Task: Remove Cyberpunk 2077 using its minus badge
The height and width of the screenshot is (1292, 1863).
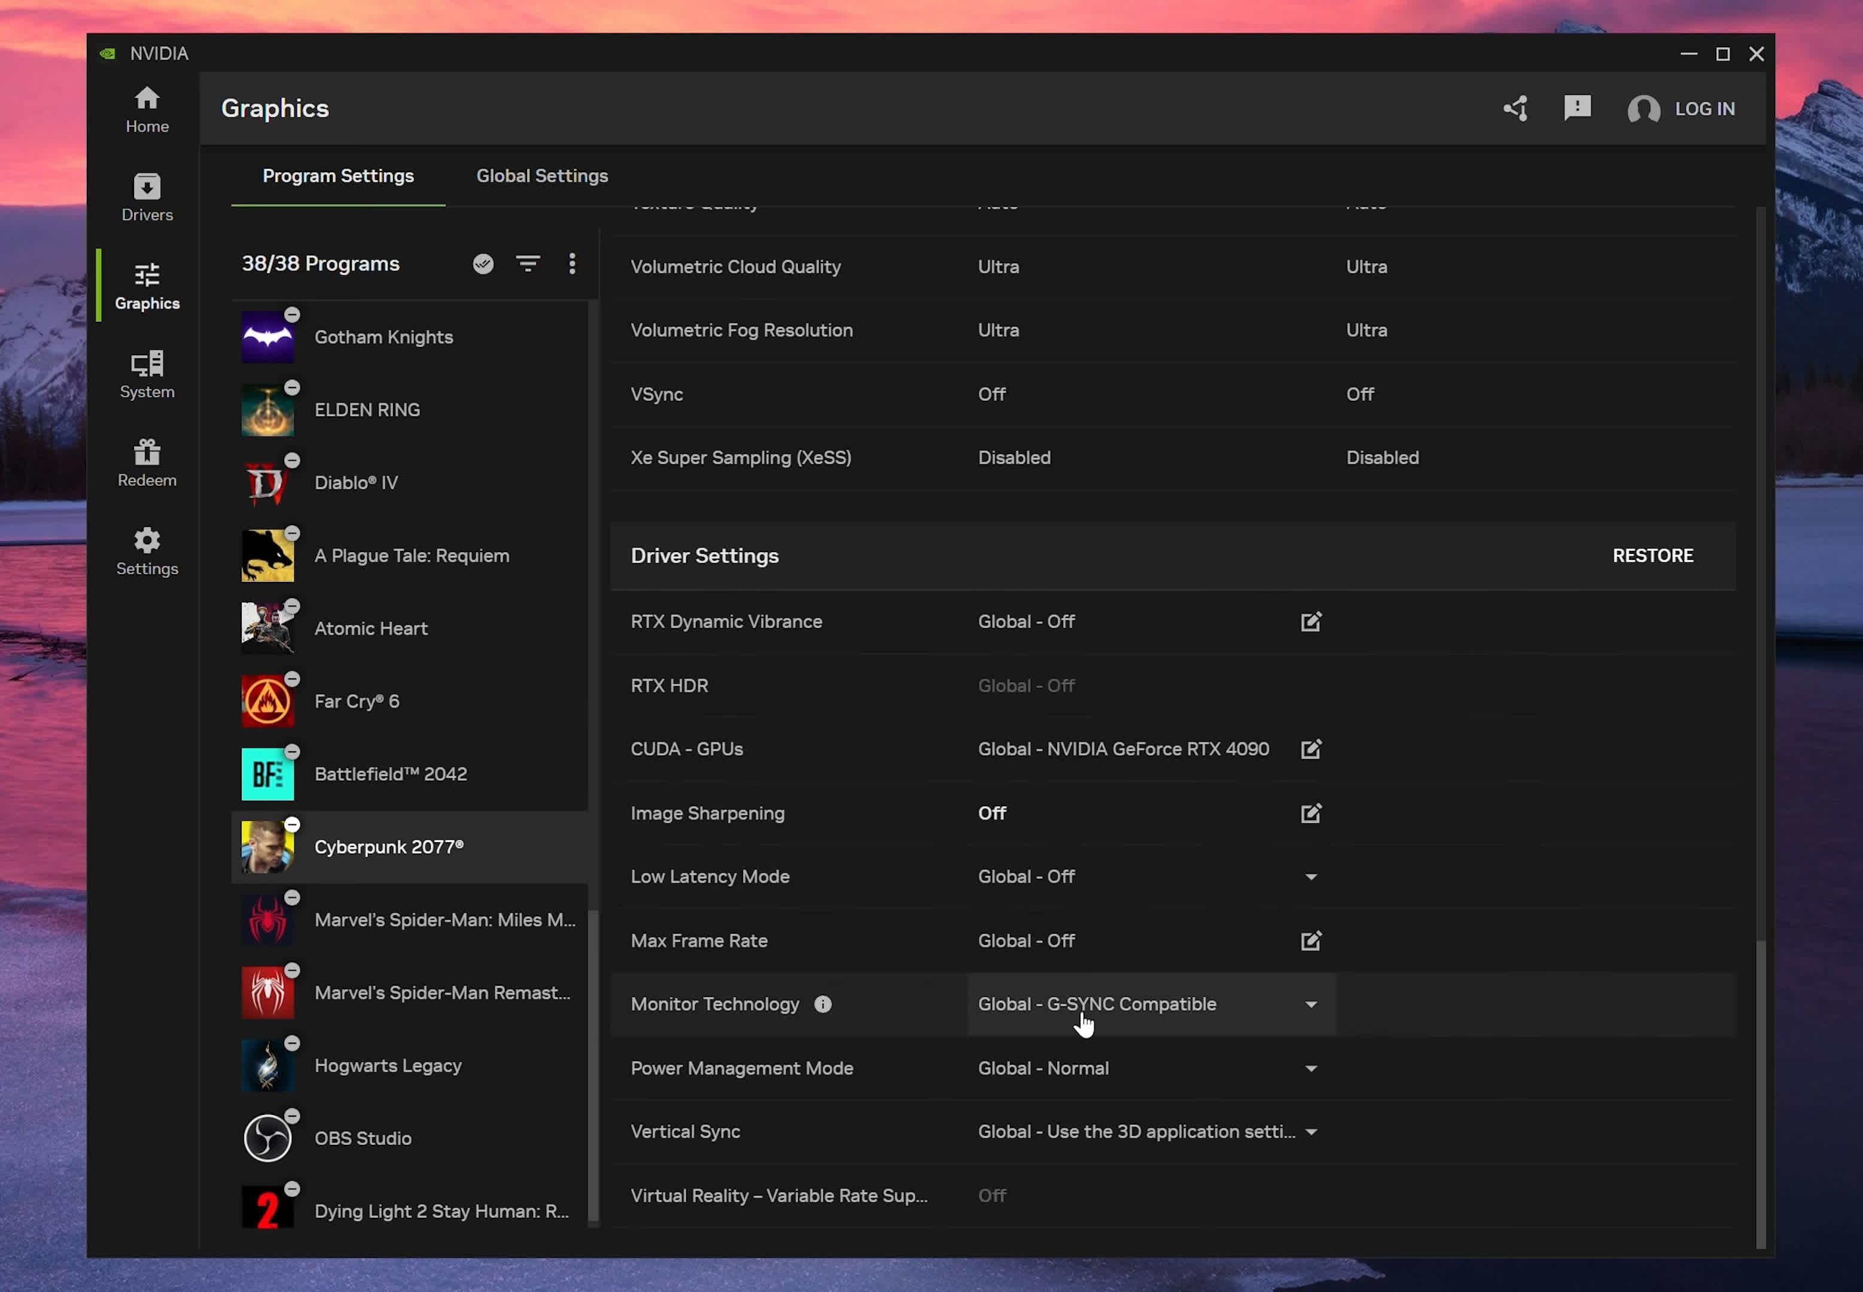Action: coord(293,824)
